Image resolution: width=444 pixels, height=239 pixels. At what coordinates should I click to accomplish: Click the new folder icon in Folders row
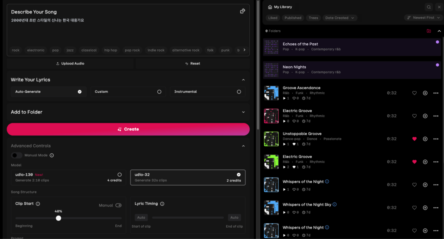429,31
